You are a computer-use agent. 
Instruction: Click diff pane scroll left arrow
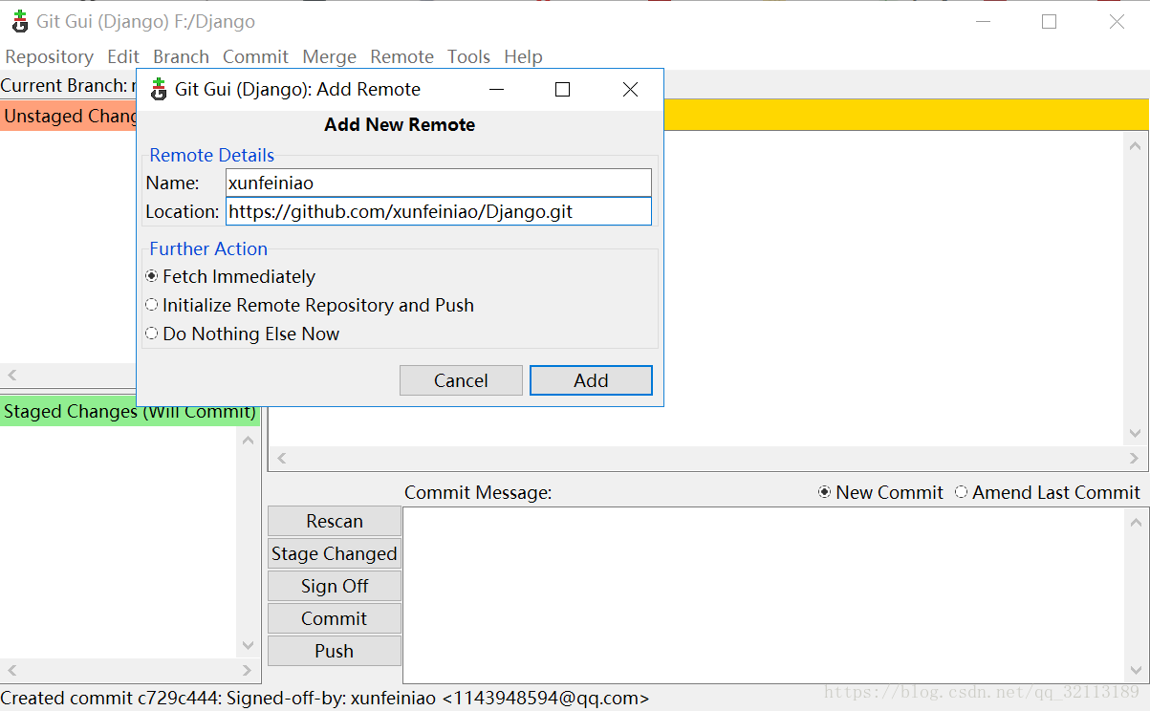[x=281, y=459]
